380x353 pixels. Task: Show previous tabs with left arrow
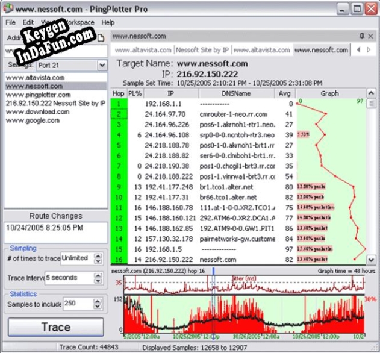(x=358, y=50)
